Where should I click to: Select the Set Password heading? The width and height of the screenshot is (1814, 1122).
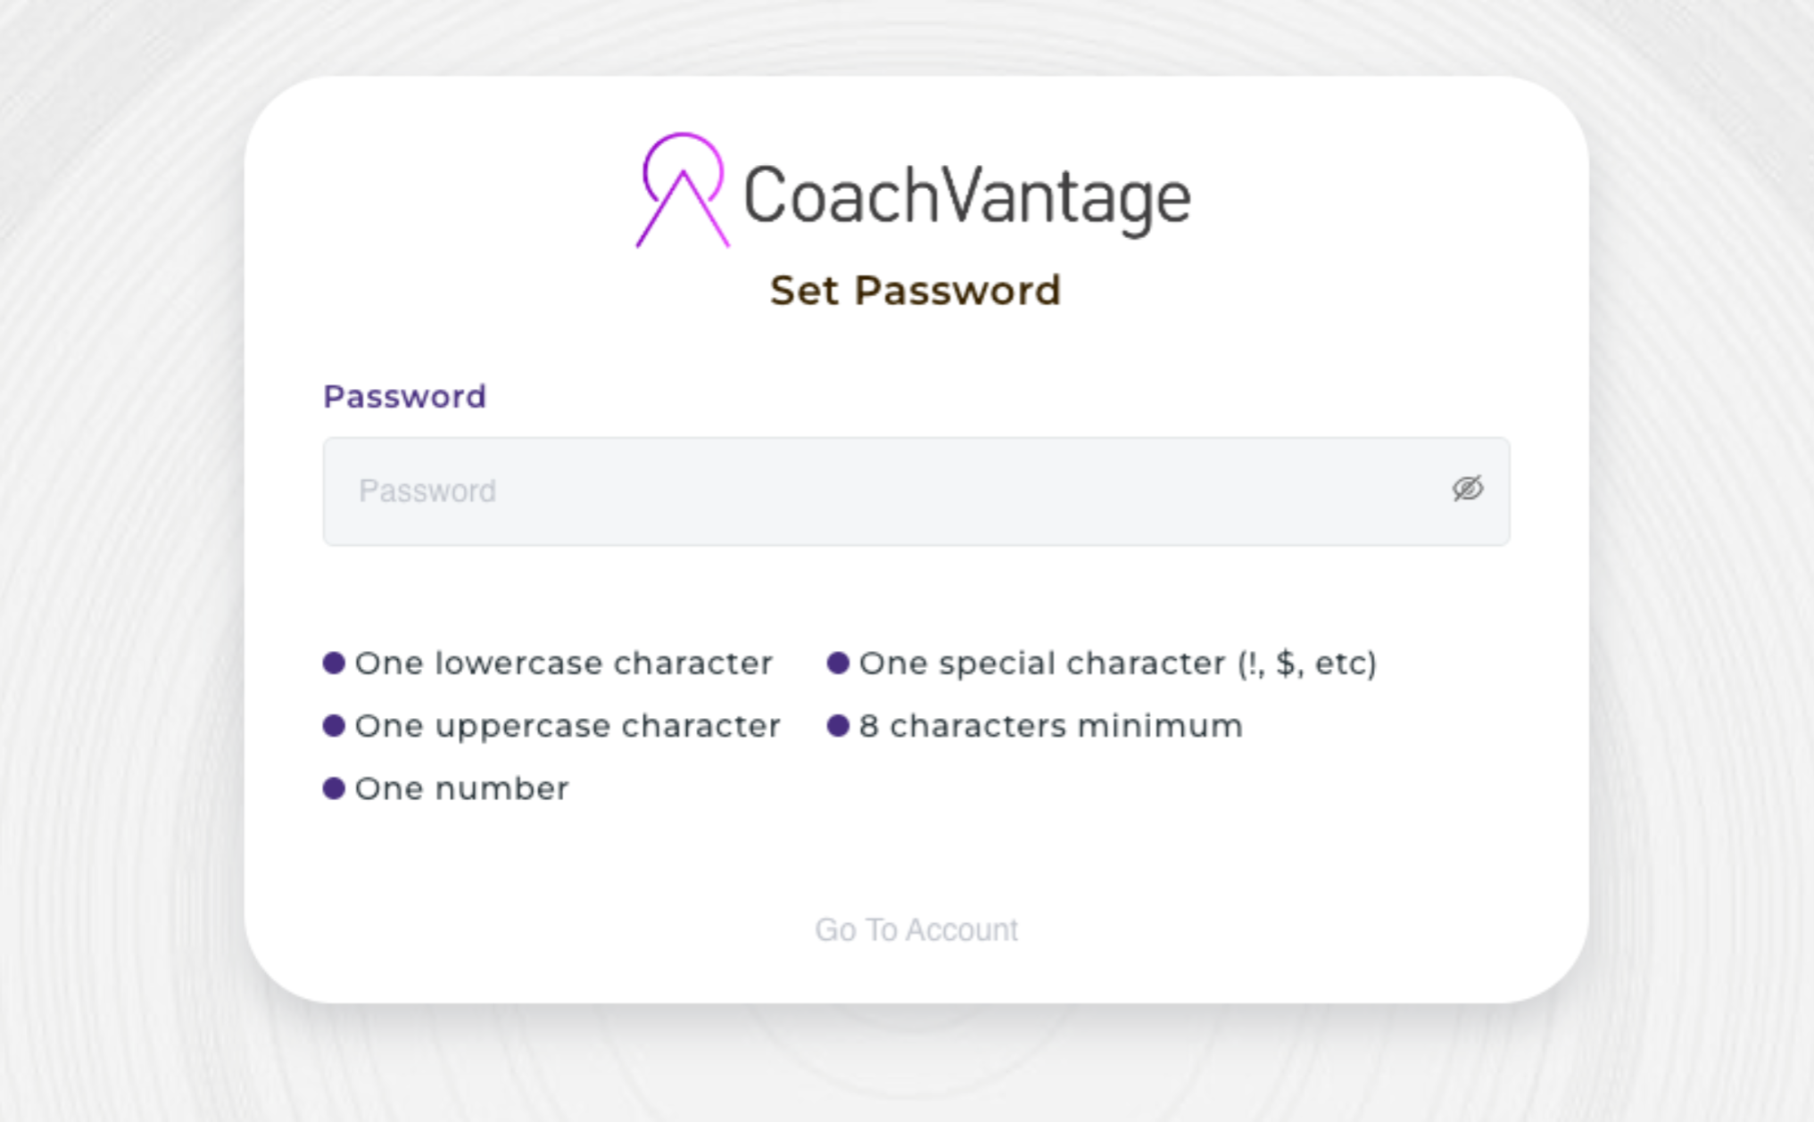(915, 291)
